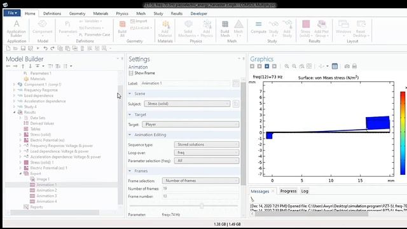Screen dimensions: 407x229
Task: Click Number of frames field
Action: 200,188
